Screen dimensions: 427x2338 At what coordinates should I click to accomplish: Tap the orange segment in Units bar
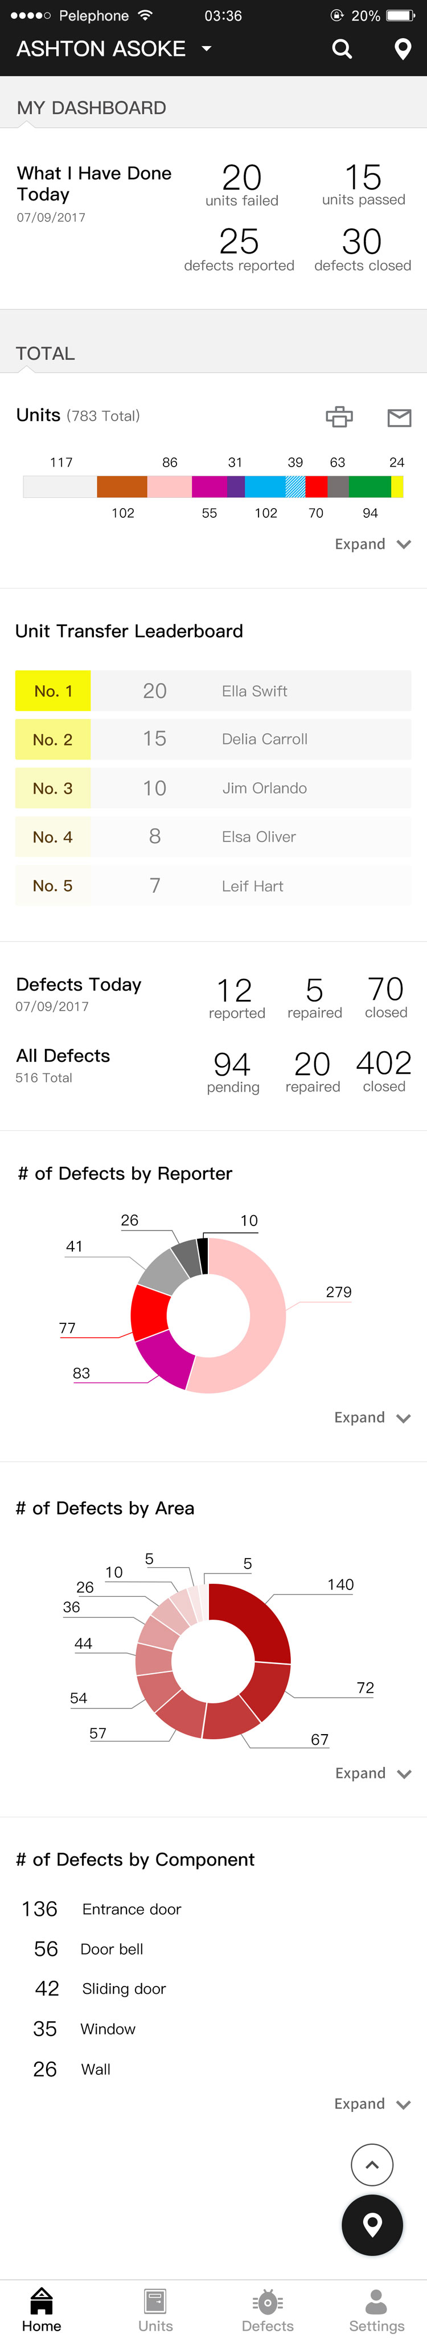point(121,487)
